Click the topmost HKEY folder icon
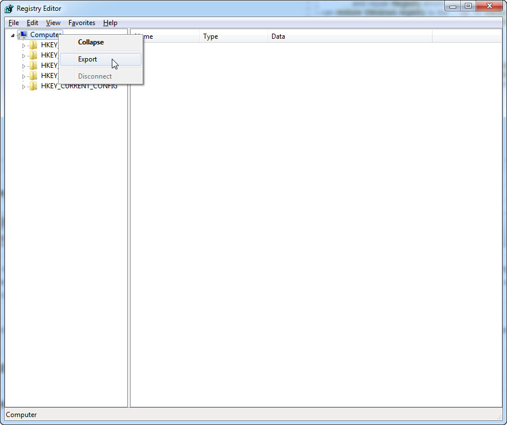Image resolution: width=507 pixels, height=425 pixels. pos(33,45)
